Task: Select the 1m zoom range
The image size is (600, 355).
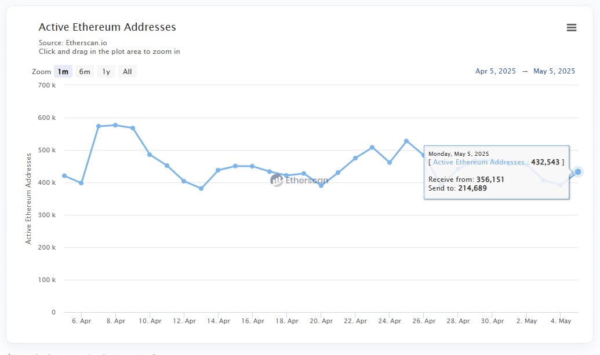Action: click(63, 71)
